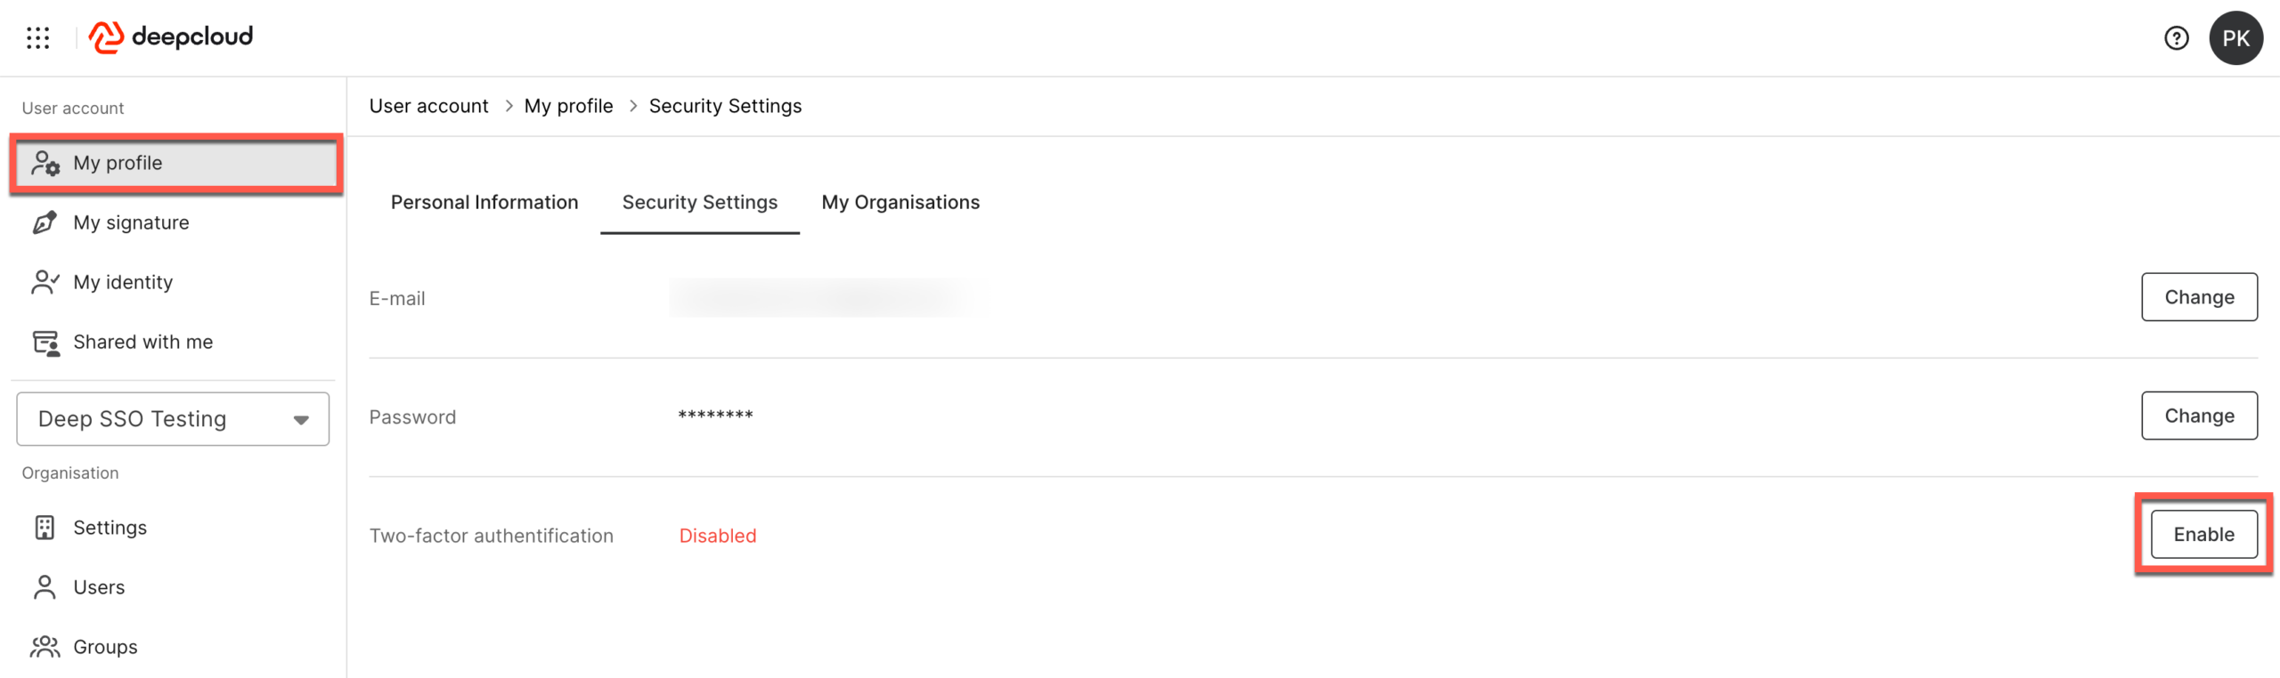
Task: Click the My identity person icon
Action: coord(45,282)
